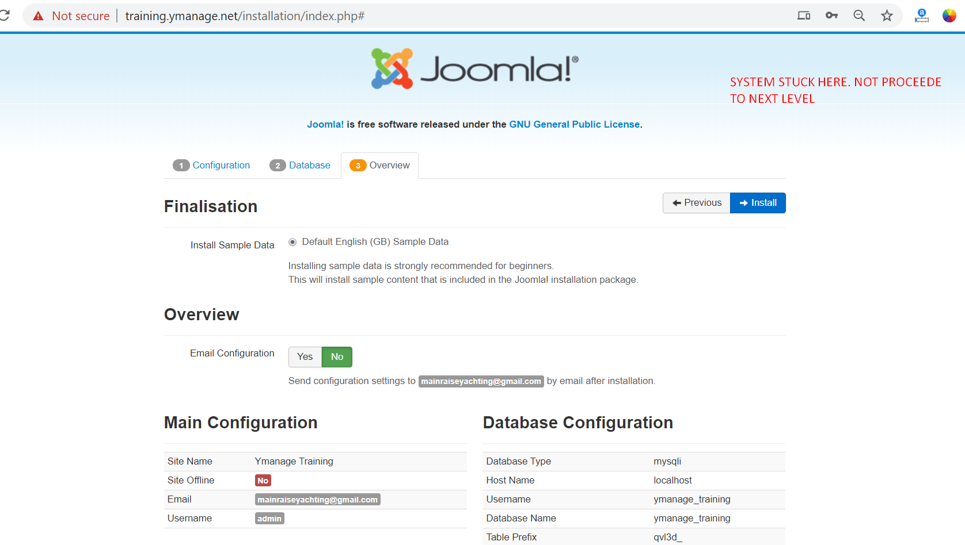Click the sample data recommended for beginners text
Viewport: 965px width, 545px height.
coord(421,266)
